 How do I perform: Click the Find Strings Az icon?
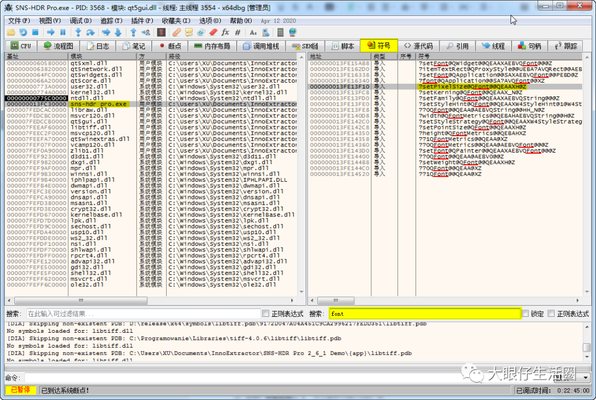pyautogui.click(x=253, y=33)
